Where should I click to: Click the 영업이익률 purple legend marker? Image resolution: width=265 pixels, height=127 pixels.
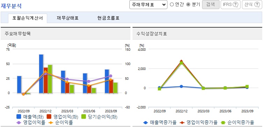19,122
